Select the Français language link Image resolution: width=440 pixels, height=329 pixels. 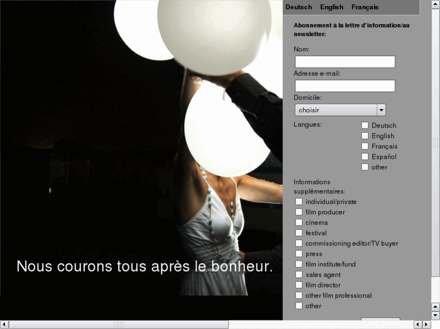[x=365, y=7]
